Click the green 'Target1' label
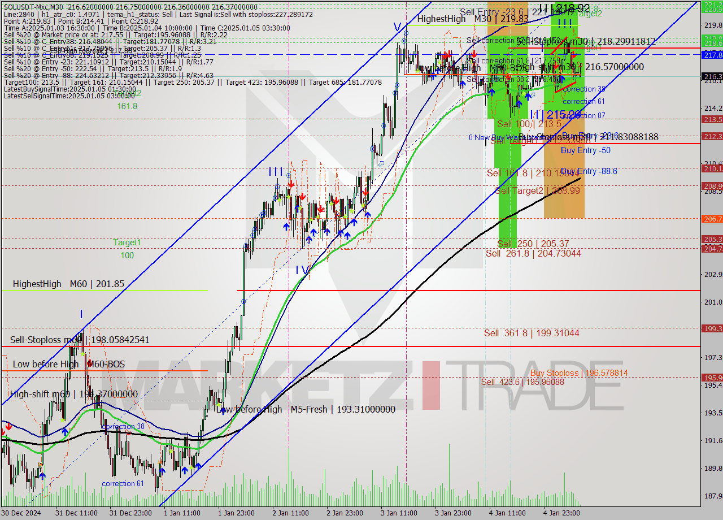This screenshot has width=723, height=520. (127, 242)
